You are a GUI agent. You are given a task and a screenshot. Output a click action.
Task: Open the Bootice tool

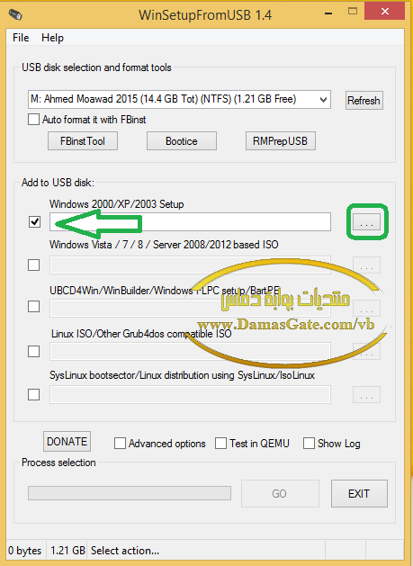click(x=182, y=140)
